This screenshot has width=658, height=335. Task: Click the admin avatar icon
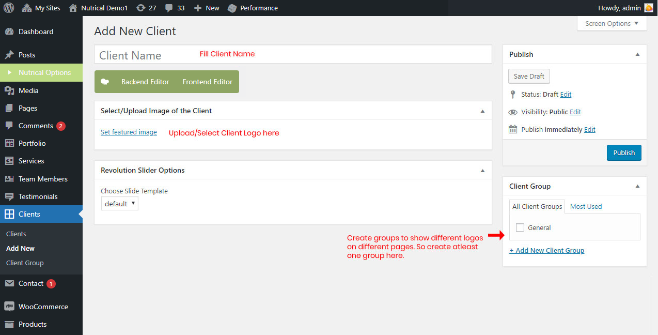[x=648, y=8]
